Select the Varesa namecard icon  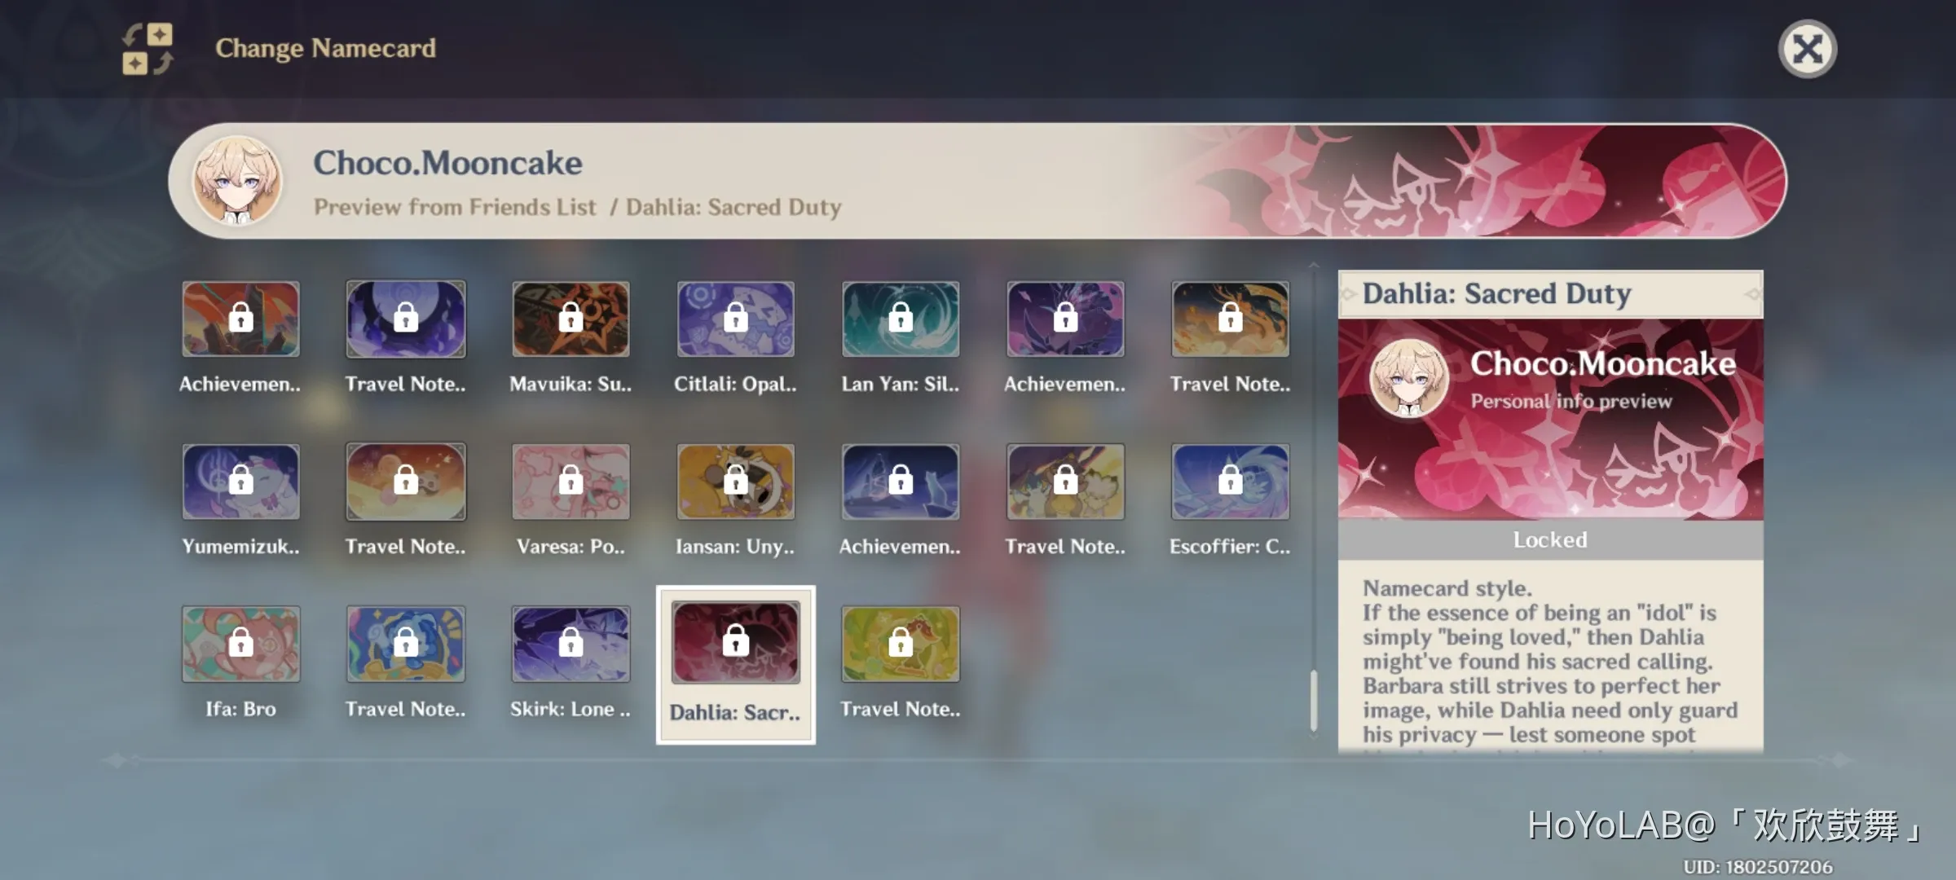pos(570,482)
